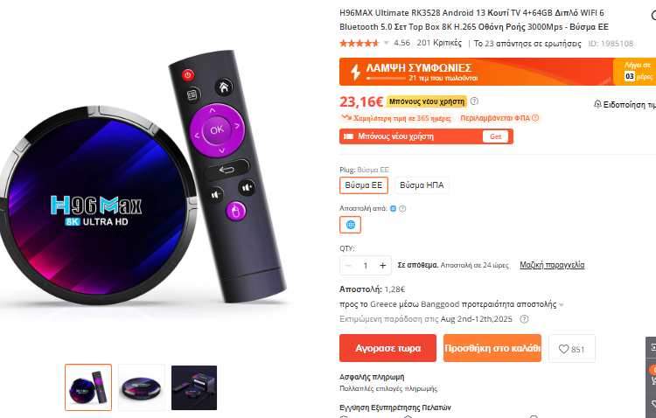
Task: Click Προσθήκη στο καλάθι button
Action: (x=492, y=348)
